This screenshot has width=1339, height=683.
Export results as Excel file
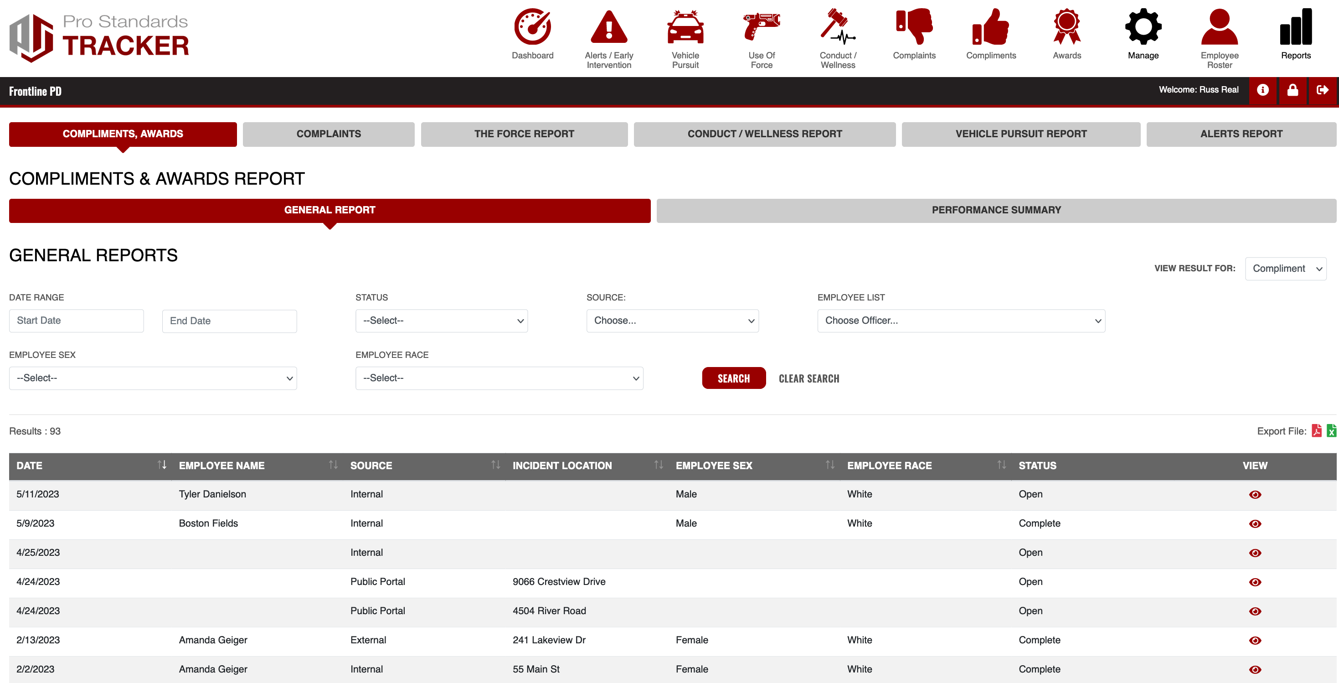click(x=1331, y=431)
